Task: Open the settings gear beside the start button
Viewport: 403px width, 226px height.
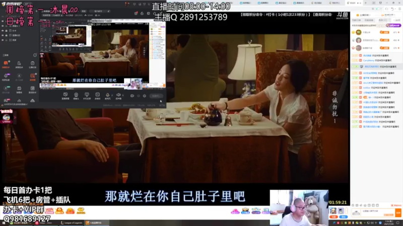Action: 145,96
